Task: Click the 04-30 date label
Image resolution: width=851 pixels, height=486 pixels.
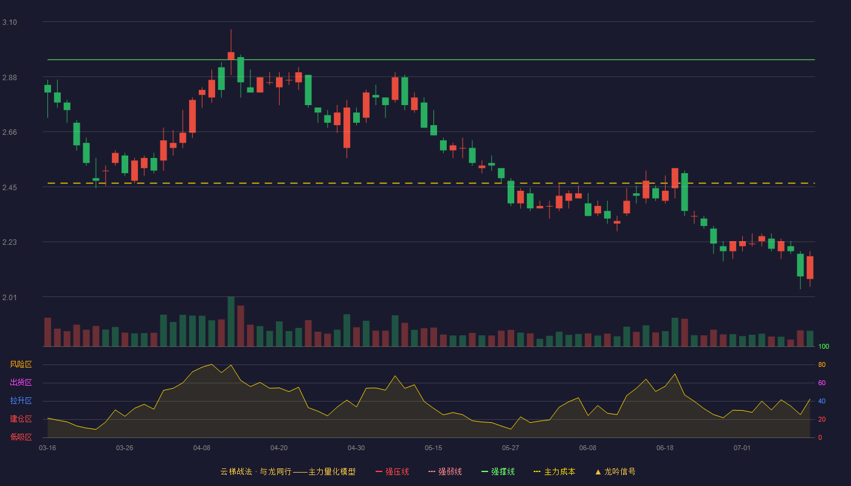Action: pos(356,448)
